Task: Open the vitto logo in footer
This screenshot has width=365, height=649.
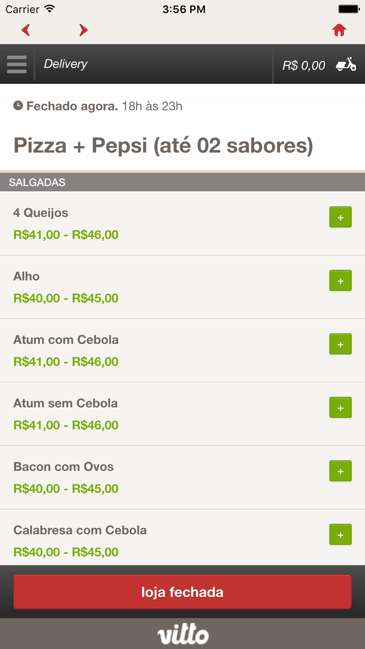Action: tap(183, 634)
